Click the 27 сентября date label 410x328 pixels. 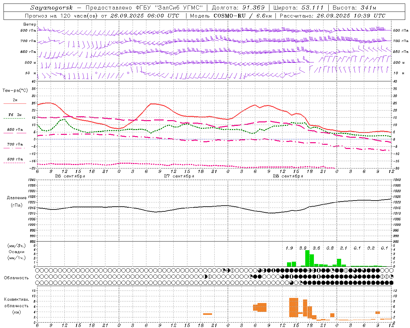(x=179, y=176)
